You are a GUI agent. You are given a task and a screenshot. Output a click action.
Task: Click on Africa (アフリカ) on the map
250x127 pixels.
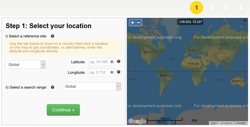click(193, 64)
